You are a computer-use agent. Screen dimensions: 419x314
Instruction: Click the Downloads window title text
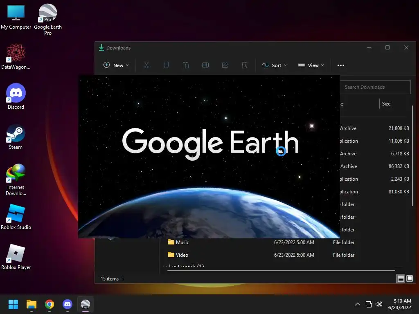[x=118, y=48]
